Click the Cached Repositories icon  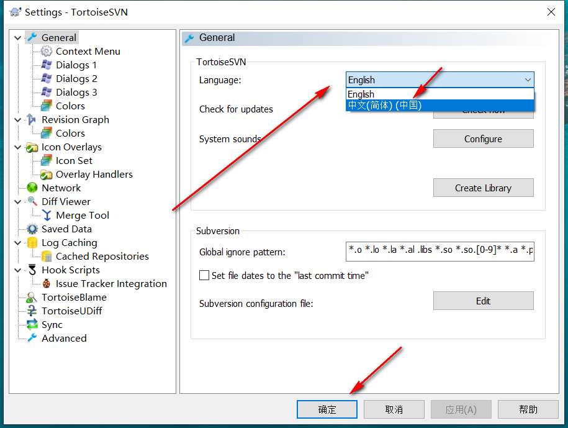click(x=47, y=256)
